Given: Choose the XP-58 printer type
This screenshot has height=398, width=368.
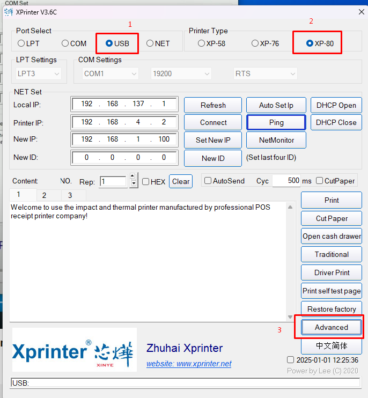Looking at the screenshot, I should point(202,43).
